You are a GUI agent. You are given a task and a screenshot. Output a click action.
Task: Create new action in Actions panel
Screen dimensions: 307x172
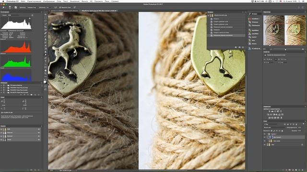click(35, 95)
